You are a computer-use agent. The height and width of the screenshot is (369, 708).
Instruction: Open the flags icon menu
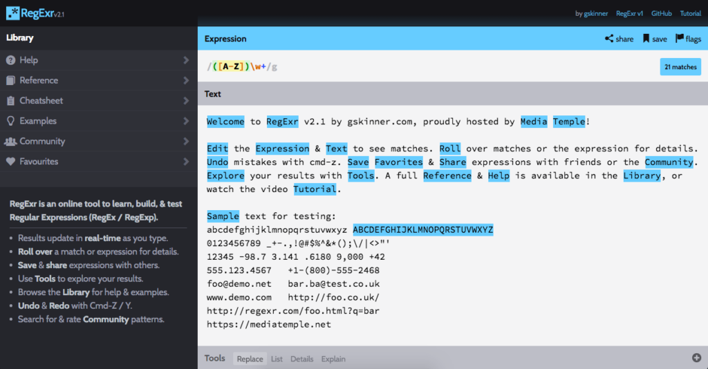[x=679, y=39]
